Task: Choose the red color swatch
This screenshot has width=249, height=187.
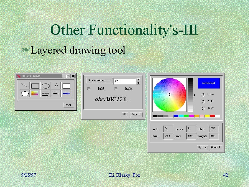Action: coord(212,116)
